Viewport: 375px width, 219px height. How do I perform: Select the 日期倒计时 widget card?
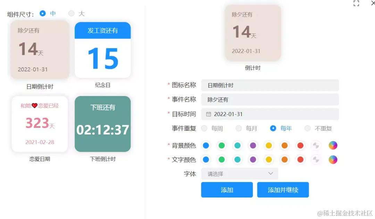(x=40, y=50)
